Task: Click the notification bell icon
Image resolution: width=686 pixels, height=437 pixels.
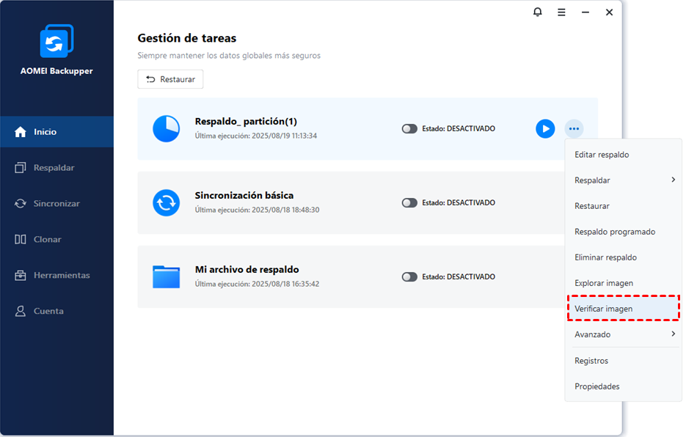Action: pos(538,12)
